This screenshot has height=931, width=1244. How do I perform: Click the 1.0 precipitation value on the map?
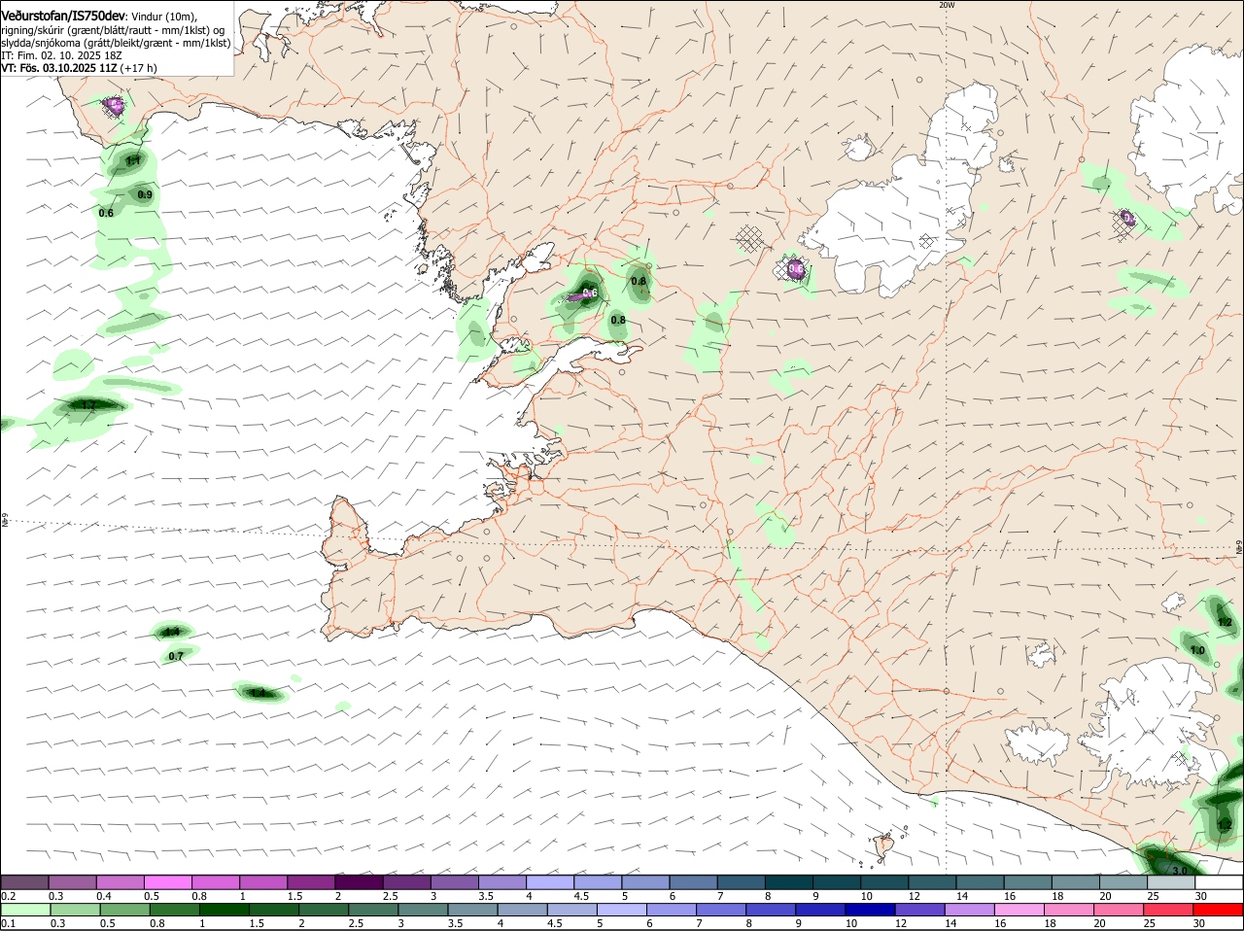1197,650
